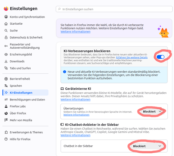Screen dimensions: 174x156
Task: Click the search magnifier icon in the search field
Action: (59, 9)
